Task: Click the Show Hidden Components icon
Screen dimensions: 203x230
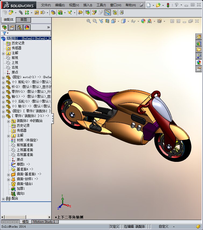Action: pyautogui.click(x=53, y=13)
